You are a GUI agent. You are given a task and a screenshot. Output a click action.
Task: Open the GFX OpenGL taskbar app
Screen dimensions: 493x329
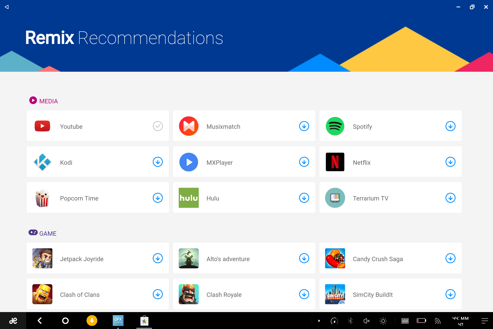tap(118, 321)
